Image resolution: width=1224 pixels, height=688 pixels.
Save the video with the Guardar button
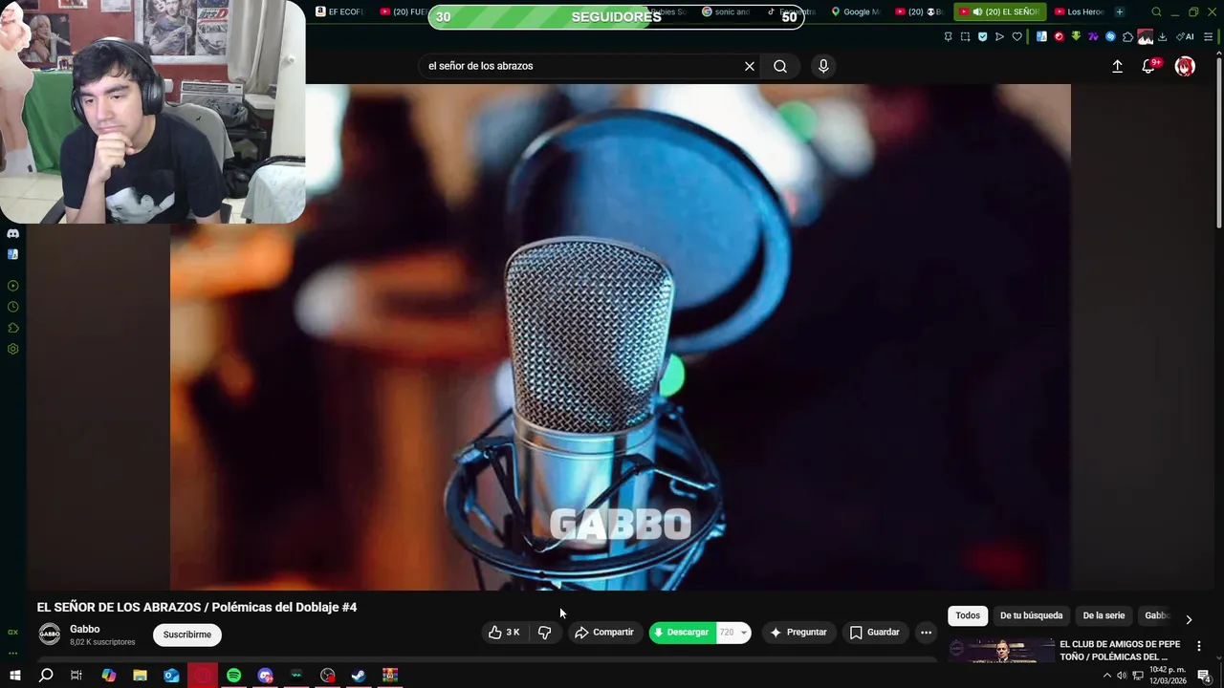(x=875, y=633)
